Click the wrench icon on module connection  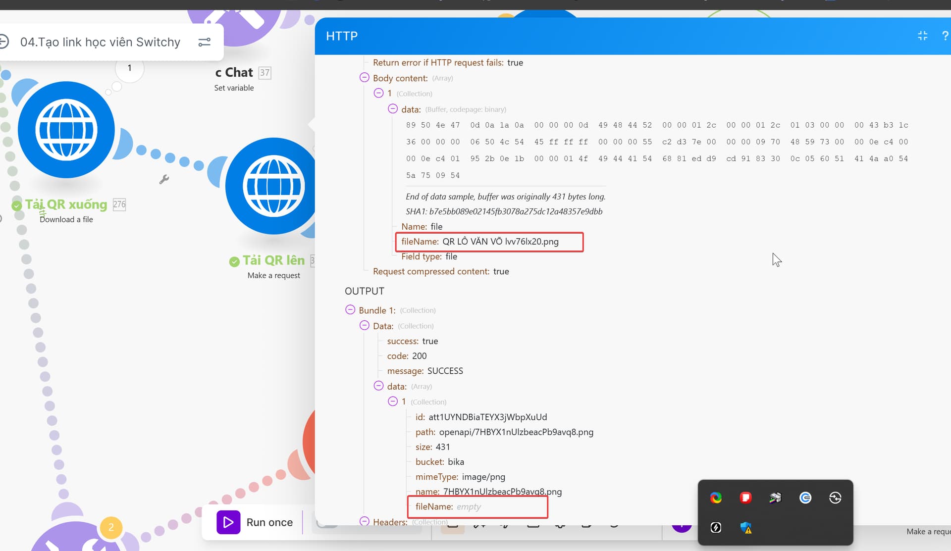(164, 179)
